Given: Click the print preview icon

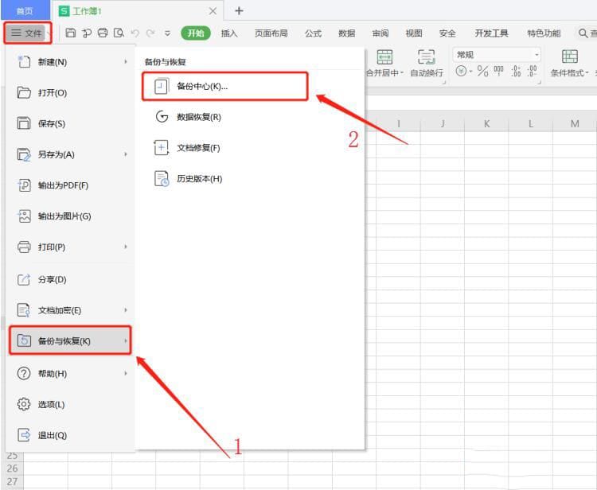Looking at the screenshot, I should (x=119, y=33).
